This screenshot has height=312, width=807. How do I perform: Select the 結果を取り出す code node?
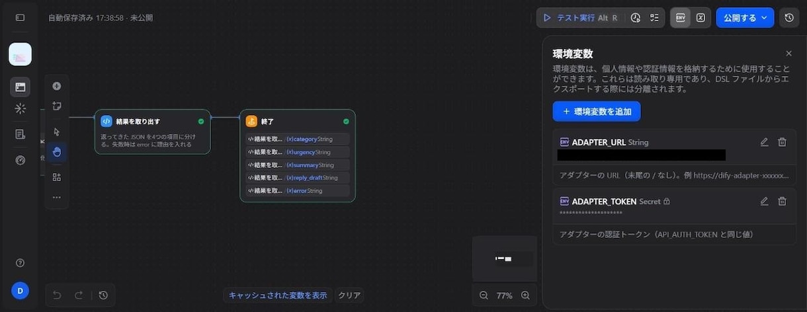(x=153, y=132)
